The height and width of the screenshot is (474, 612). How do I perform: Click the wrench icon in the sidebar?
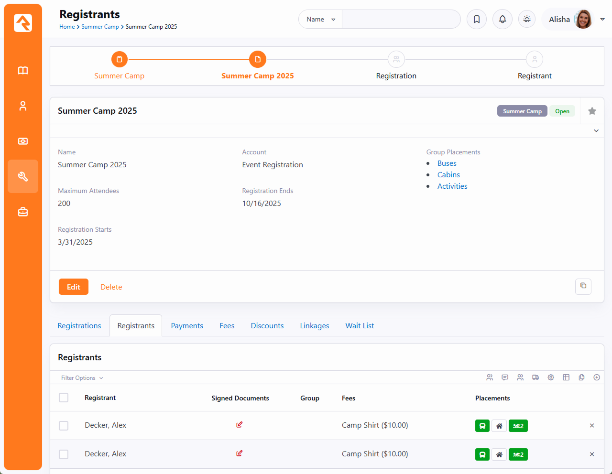click(x=23, y=176)
